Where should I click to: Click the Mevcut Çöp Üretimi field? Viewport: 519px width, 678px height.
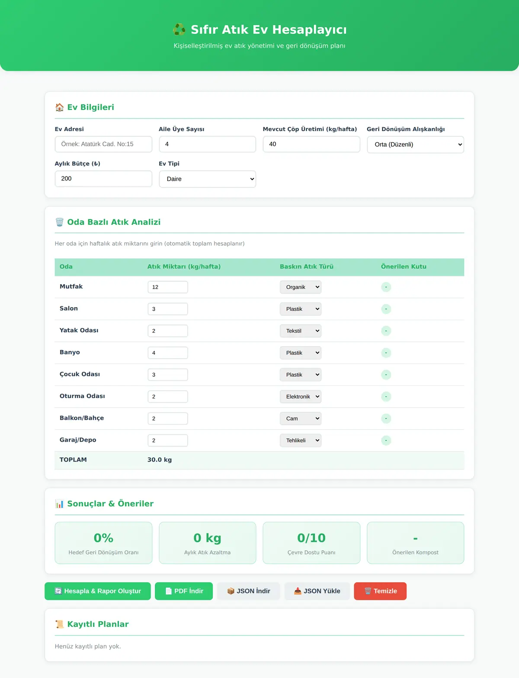pos(311,144)
